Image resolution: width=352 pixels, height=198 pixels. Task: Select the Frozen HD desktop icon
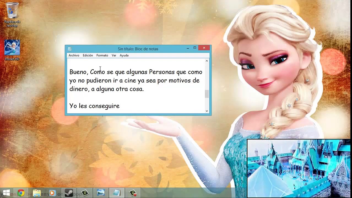coord(12,50)
